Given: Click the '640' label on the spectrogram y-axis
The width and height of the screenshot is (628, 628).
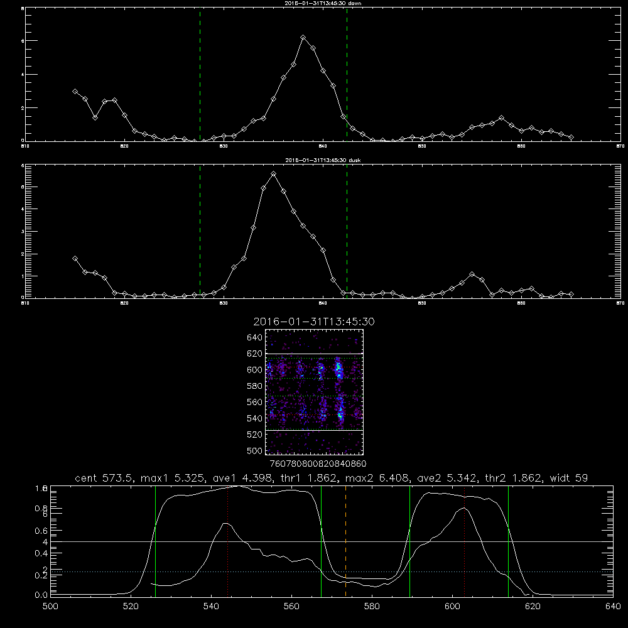Looking at the screenshot, I should 255,338.
